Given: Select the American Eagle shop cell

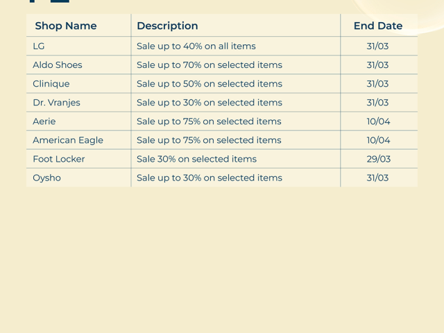Looking at the screenshot, I should point(68,140).
